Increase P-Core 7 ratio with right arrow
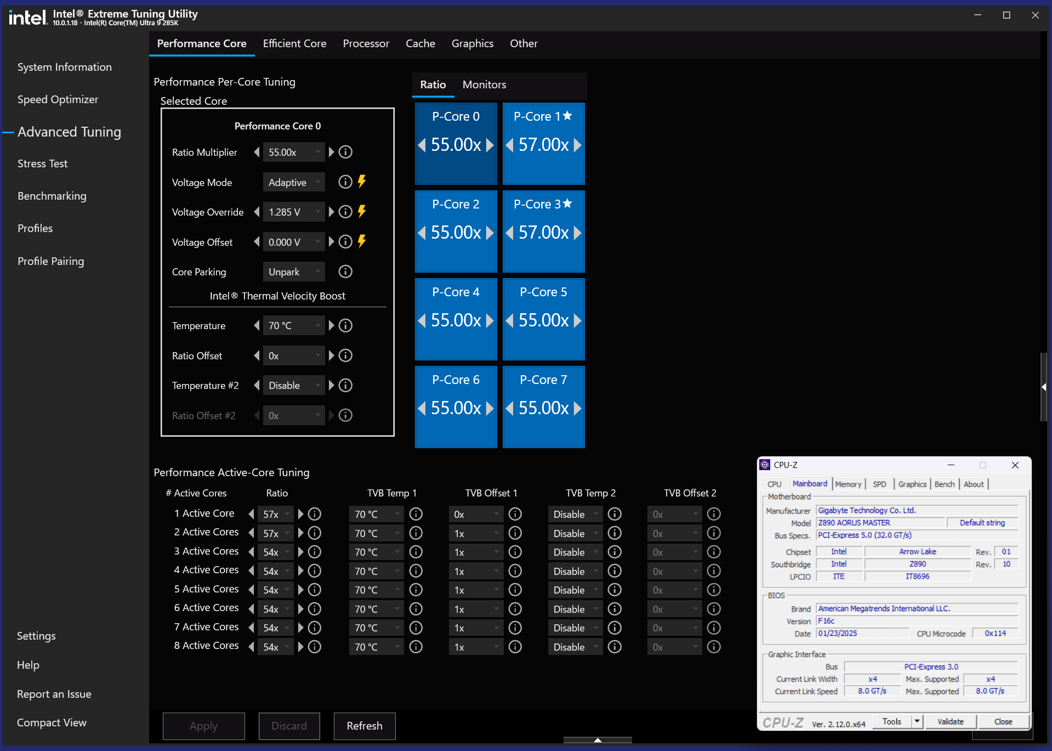The height and width of the screenshot is (751, 1052). (577, 408)
